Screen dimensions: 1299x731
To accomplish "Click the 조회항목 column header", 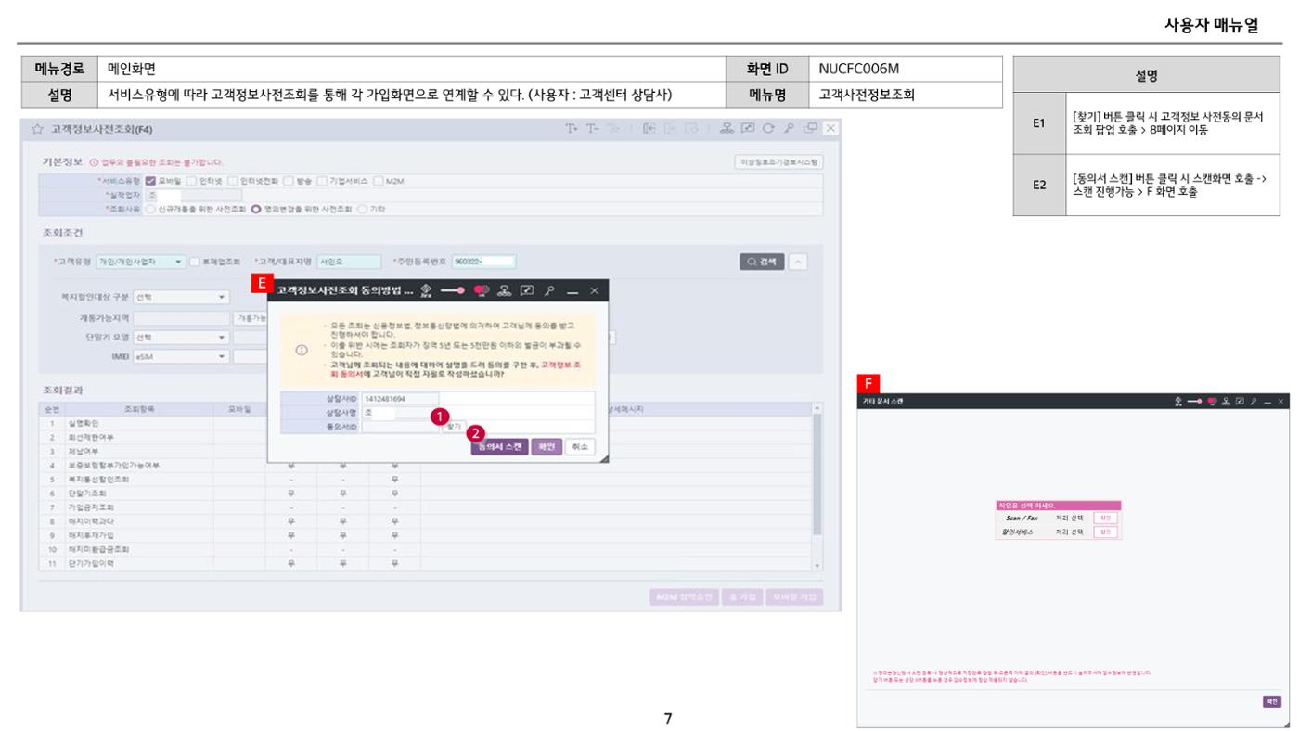I will 141,409.
